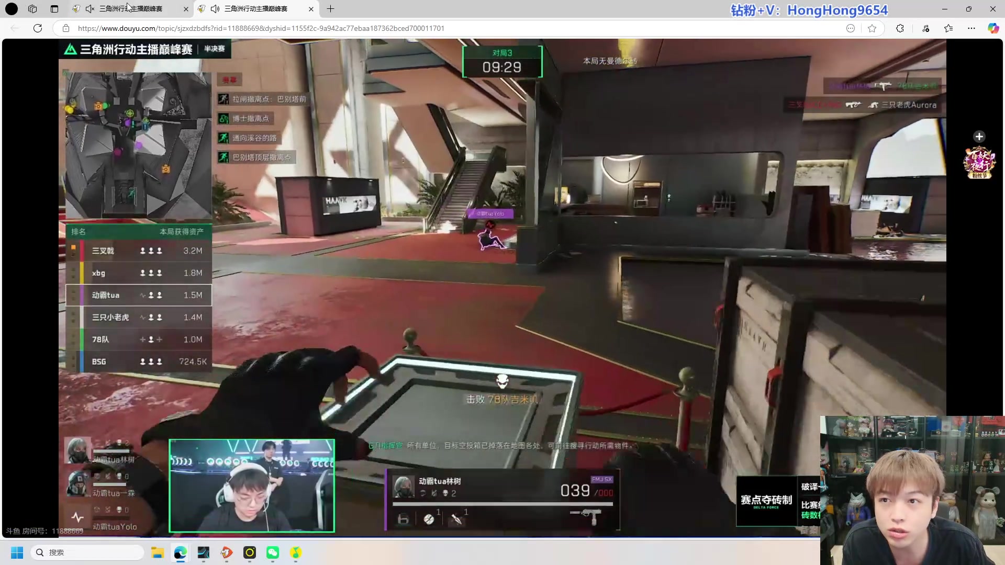Open the orange bird app on taskbar
This screenshot has width=1005, height=565.
tap(226, 552)
